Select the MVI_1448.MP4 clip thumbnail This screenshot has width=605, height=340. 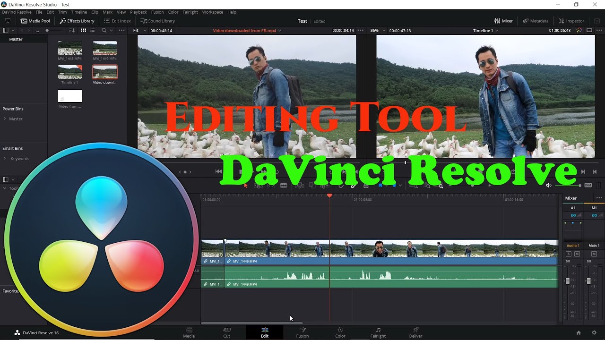pos(70,48)
